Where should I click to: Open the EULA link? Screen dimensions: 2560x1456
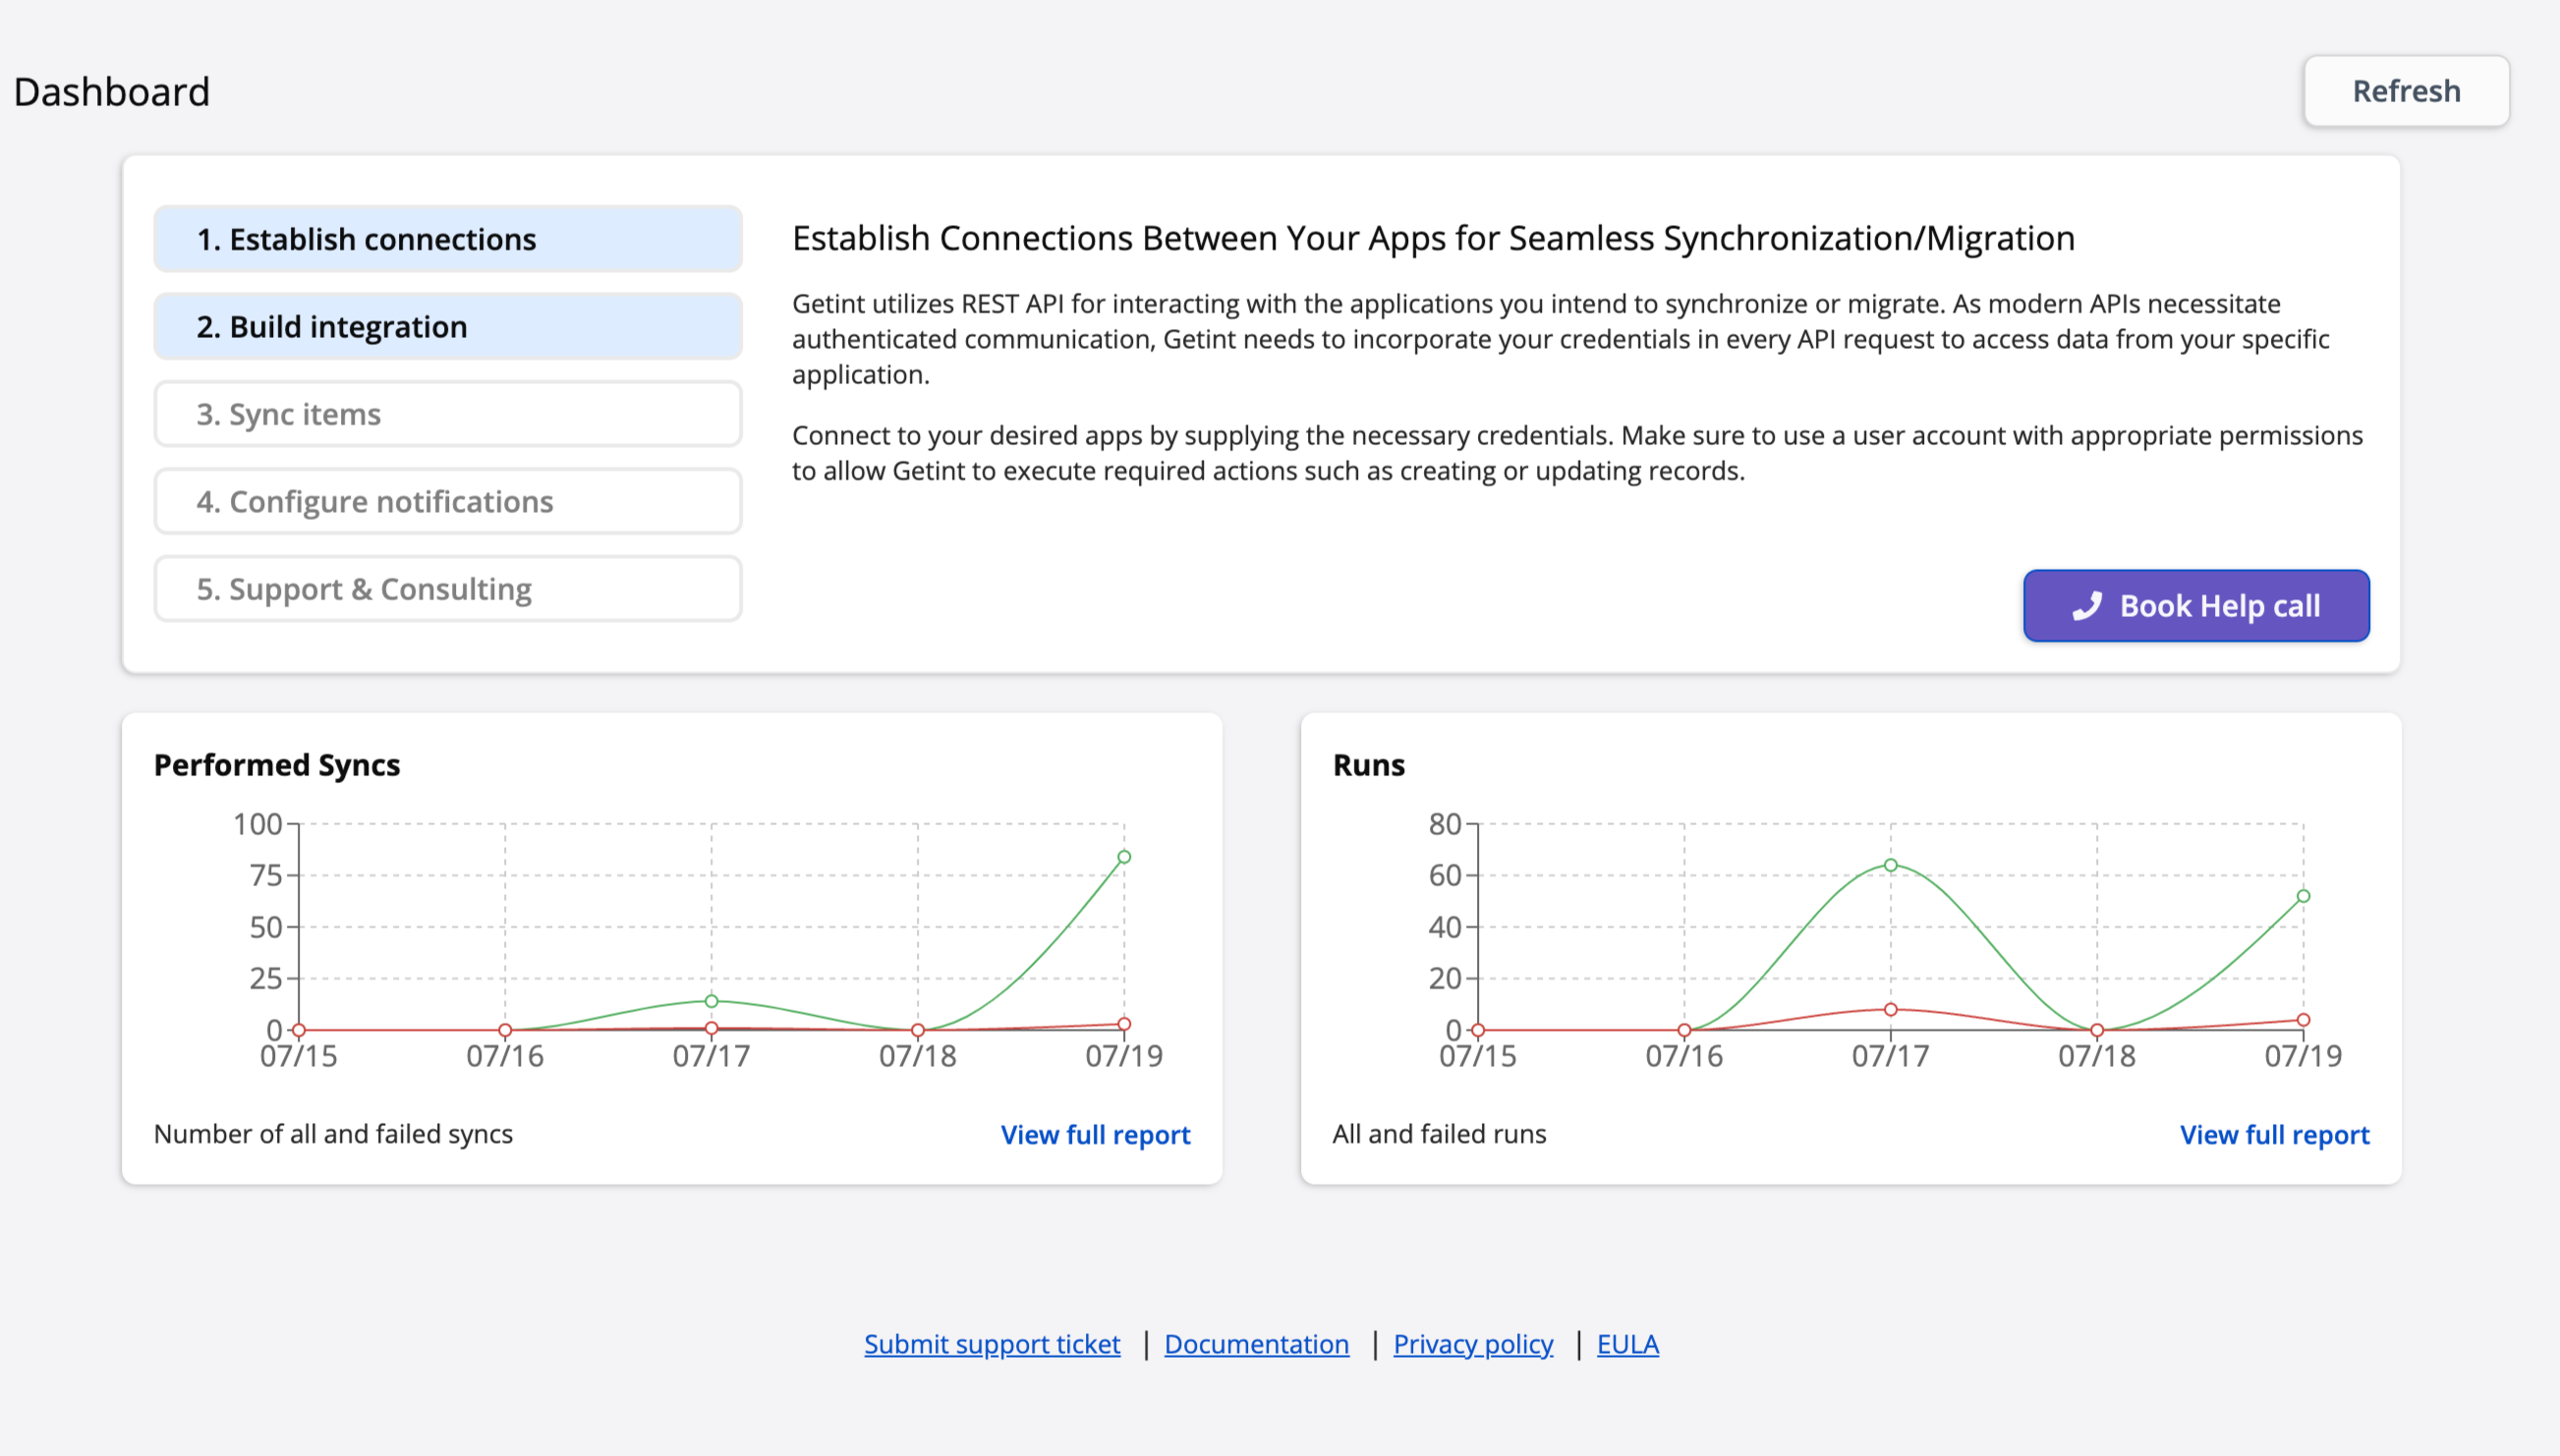(1627, 1344)
